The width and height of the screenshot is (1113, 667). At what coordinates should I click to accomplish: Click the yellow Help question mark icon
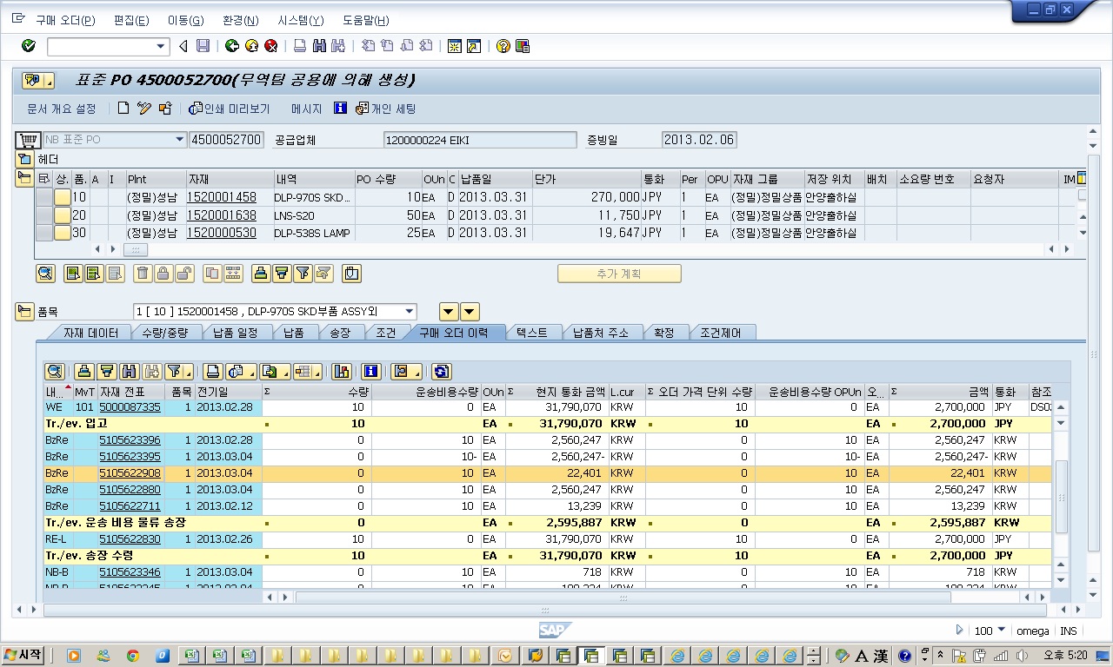[503, 46]
